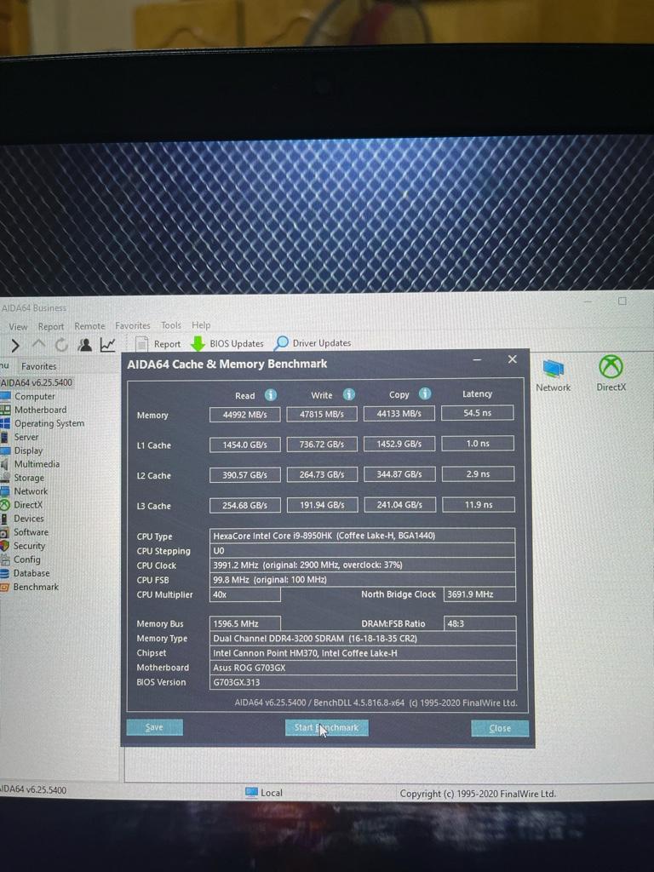Viewport: 654px width, 872px height.
Task: Click Memory Read value 44992 MB/s
Action: 244,415
